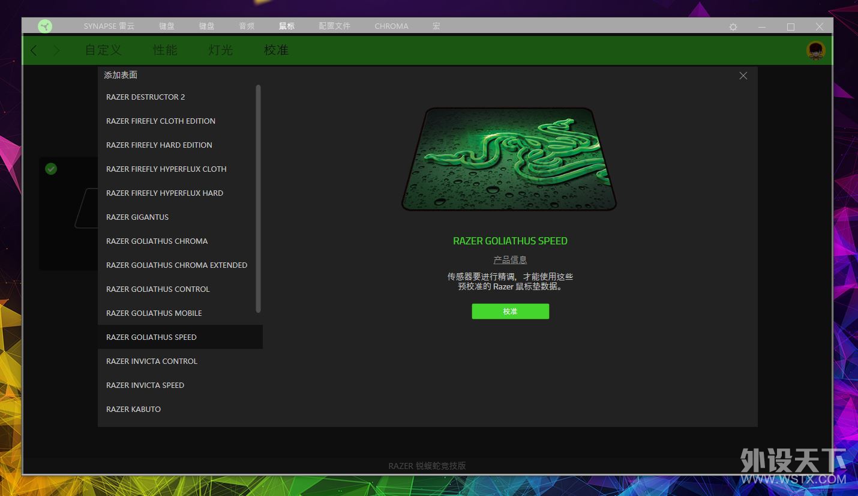Image resolution: width=858 pixels, height=496 pixels.
Task: Open the 产品信息 link
Action: [510, 260]
